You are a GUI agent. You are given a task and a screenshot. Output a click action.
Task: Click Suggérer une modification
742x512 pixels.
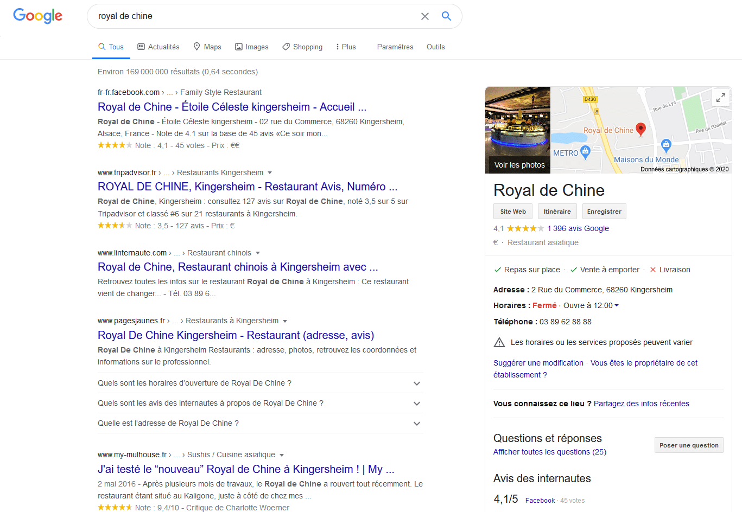(x=538, y=363)
